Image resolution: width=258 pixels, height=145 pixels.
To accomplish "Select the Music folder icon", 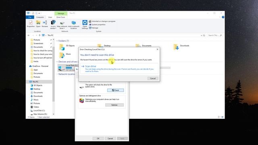I will [x=62, y=55].
